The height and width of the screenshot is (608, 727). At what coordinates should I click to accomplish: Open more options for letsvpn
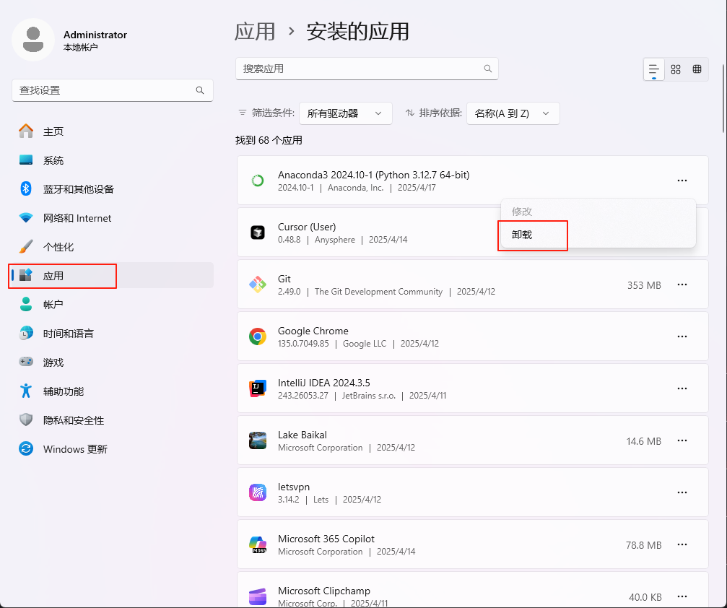click(x=682, y=492)
